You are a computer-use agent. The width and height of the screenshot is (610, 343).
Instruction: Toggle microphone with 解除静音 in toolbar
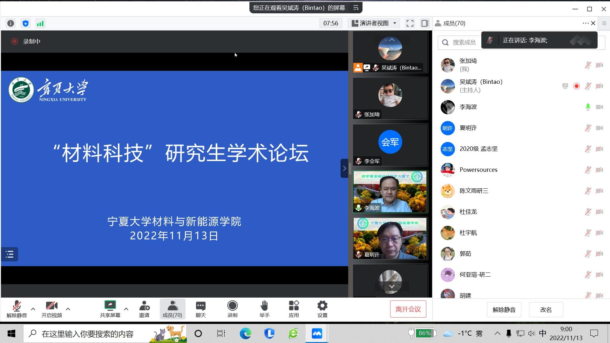(17, 309)
